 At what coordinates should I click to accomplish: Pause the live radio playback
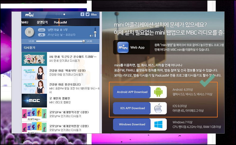(x=30, y=32)
